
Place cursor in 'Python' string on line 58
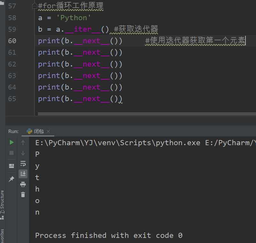click(74, 18)
